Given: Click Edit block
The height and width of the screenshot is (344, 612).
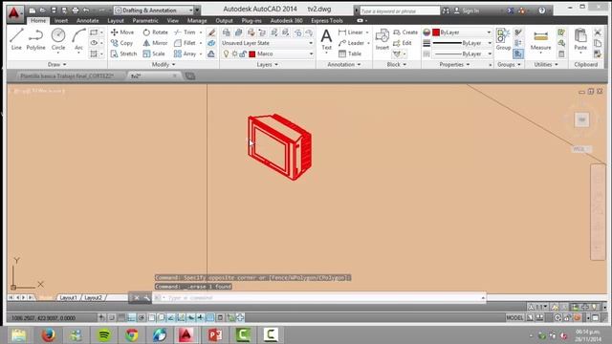Looking at the screenshot, I should tap(403, 43).
